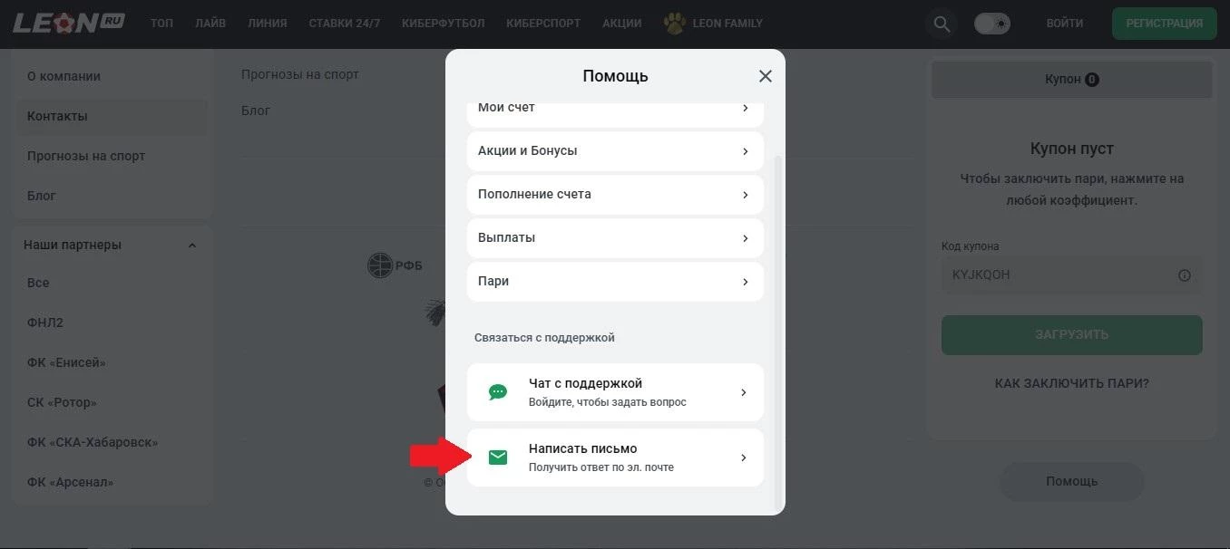
Task: Click the Помощь button in the bottom corner
Action: click(x=1071, y=481)
